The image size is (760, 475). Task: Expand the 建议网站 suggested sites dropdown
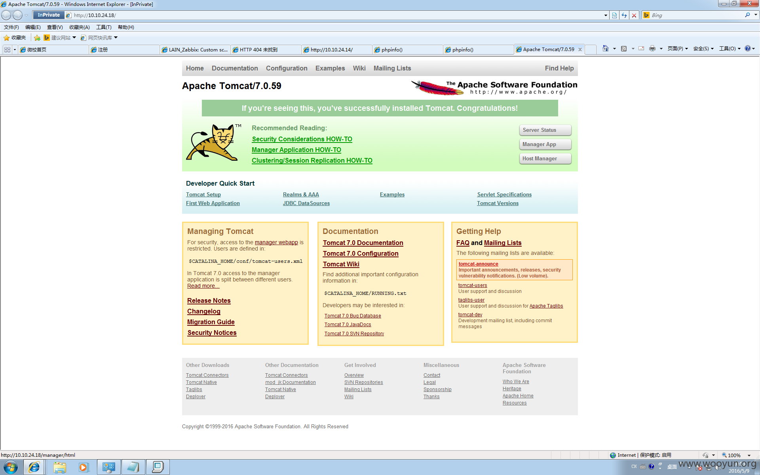click(74, 38)
